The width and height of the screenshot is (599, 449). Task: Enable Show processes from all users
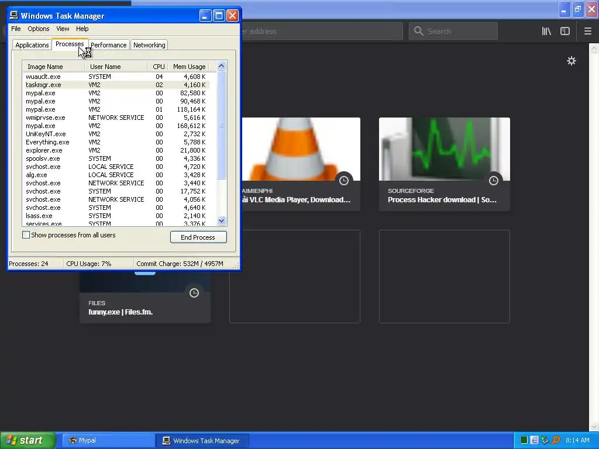(x=26, y=235)
